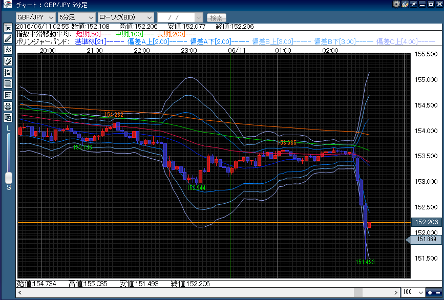Screen dimensions: 444x300
Task: Click the bottom 安値:151.493 summary value
Action: pos(139,284)
